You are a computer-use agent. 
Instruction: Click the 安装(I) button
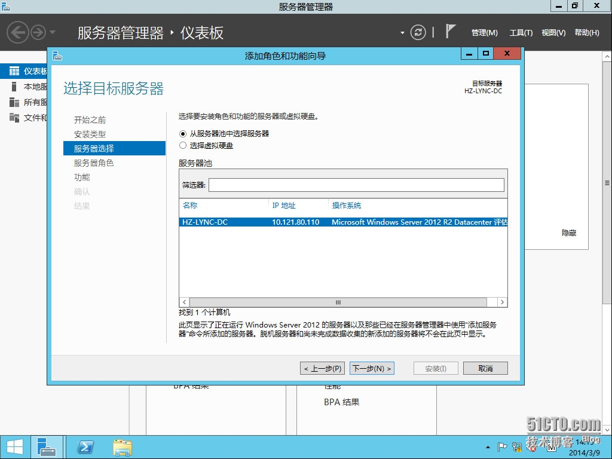[x=436, y=368]
